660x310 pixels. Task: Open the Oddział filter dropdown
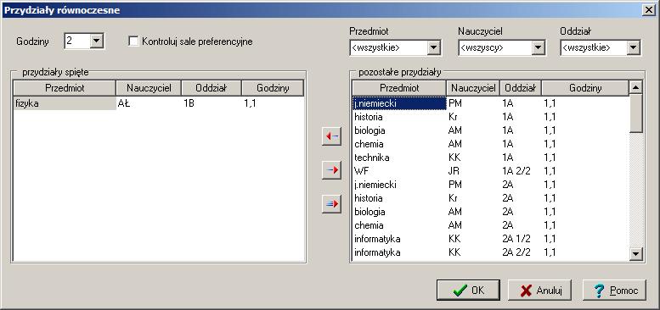633,47
